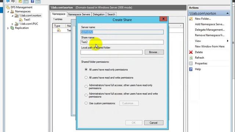Click the Properties icon in Actions pane
The image size is (235, 132).
coord(191,63)
